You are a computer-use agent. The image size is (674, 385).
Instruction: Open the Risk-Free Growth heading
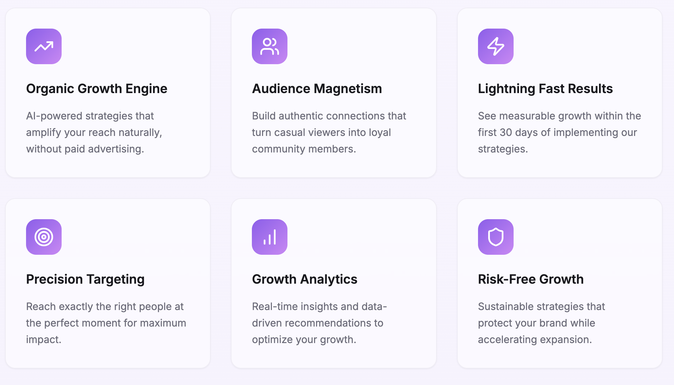pyautogui.click(x=530, y=279)
